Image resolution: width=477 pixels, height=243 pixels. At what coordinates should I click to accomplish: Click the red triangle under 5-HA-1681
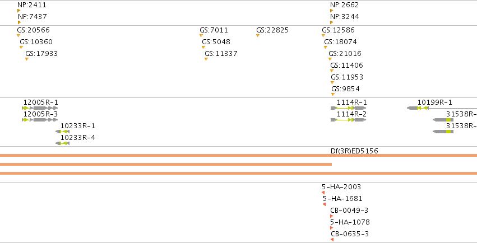coord(325,204)
